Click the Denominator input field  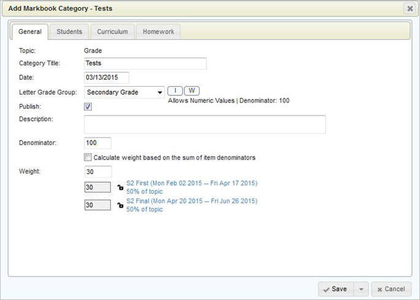pos(97,143)
